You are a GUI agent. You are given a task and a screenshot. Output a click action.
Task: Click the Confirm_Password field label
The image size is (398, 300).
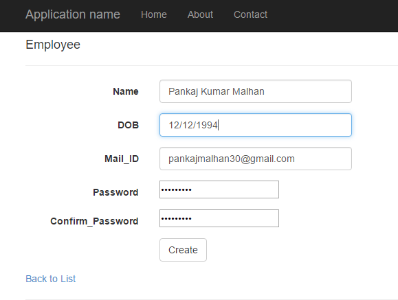coord(94,221)
